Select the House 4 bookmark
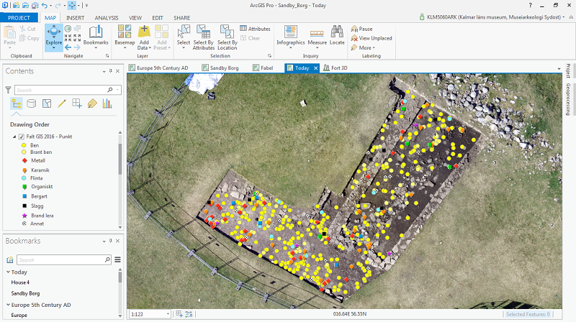This screenshot has width=576, height=322. (x=20, y=282)
